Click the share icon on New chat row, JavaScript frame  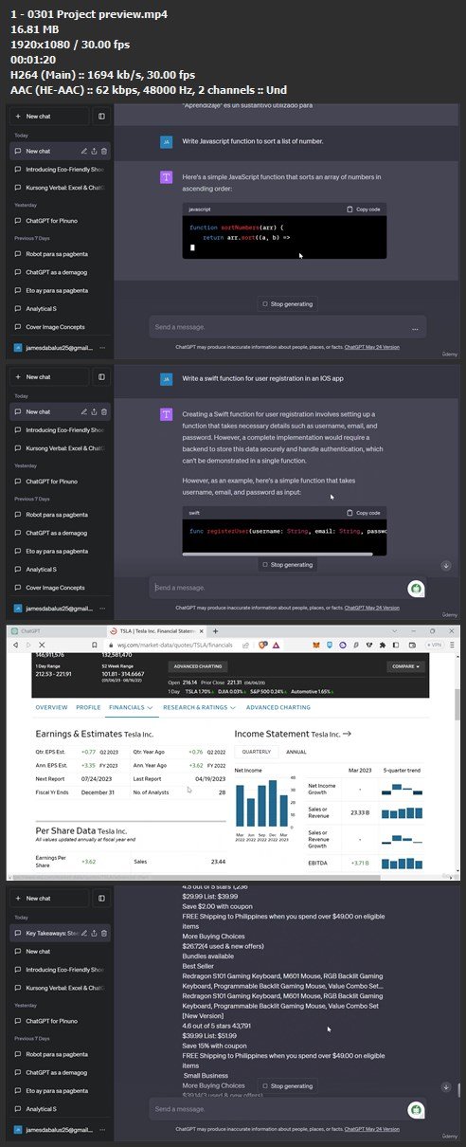click(x=94, y=151)
